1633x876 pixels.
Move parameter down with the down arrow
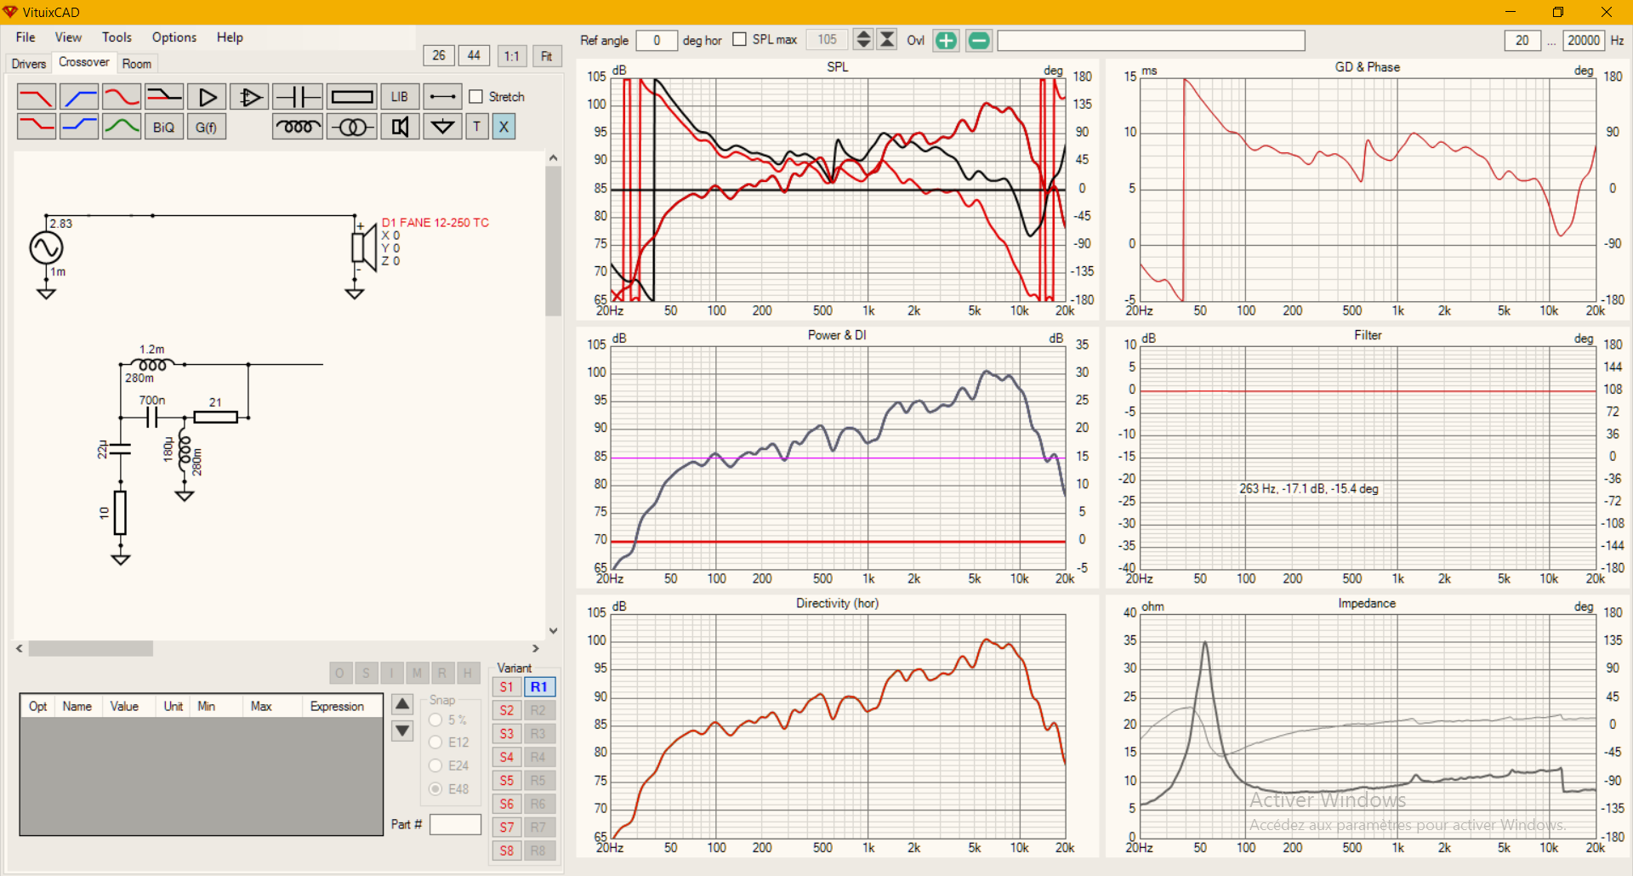402,731
